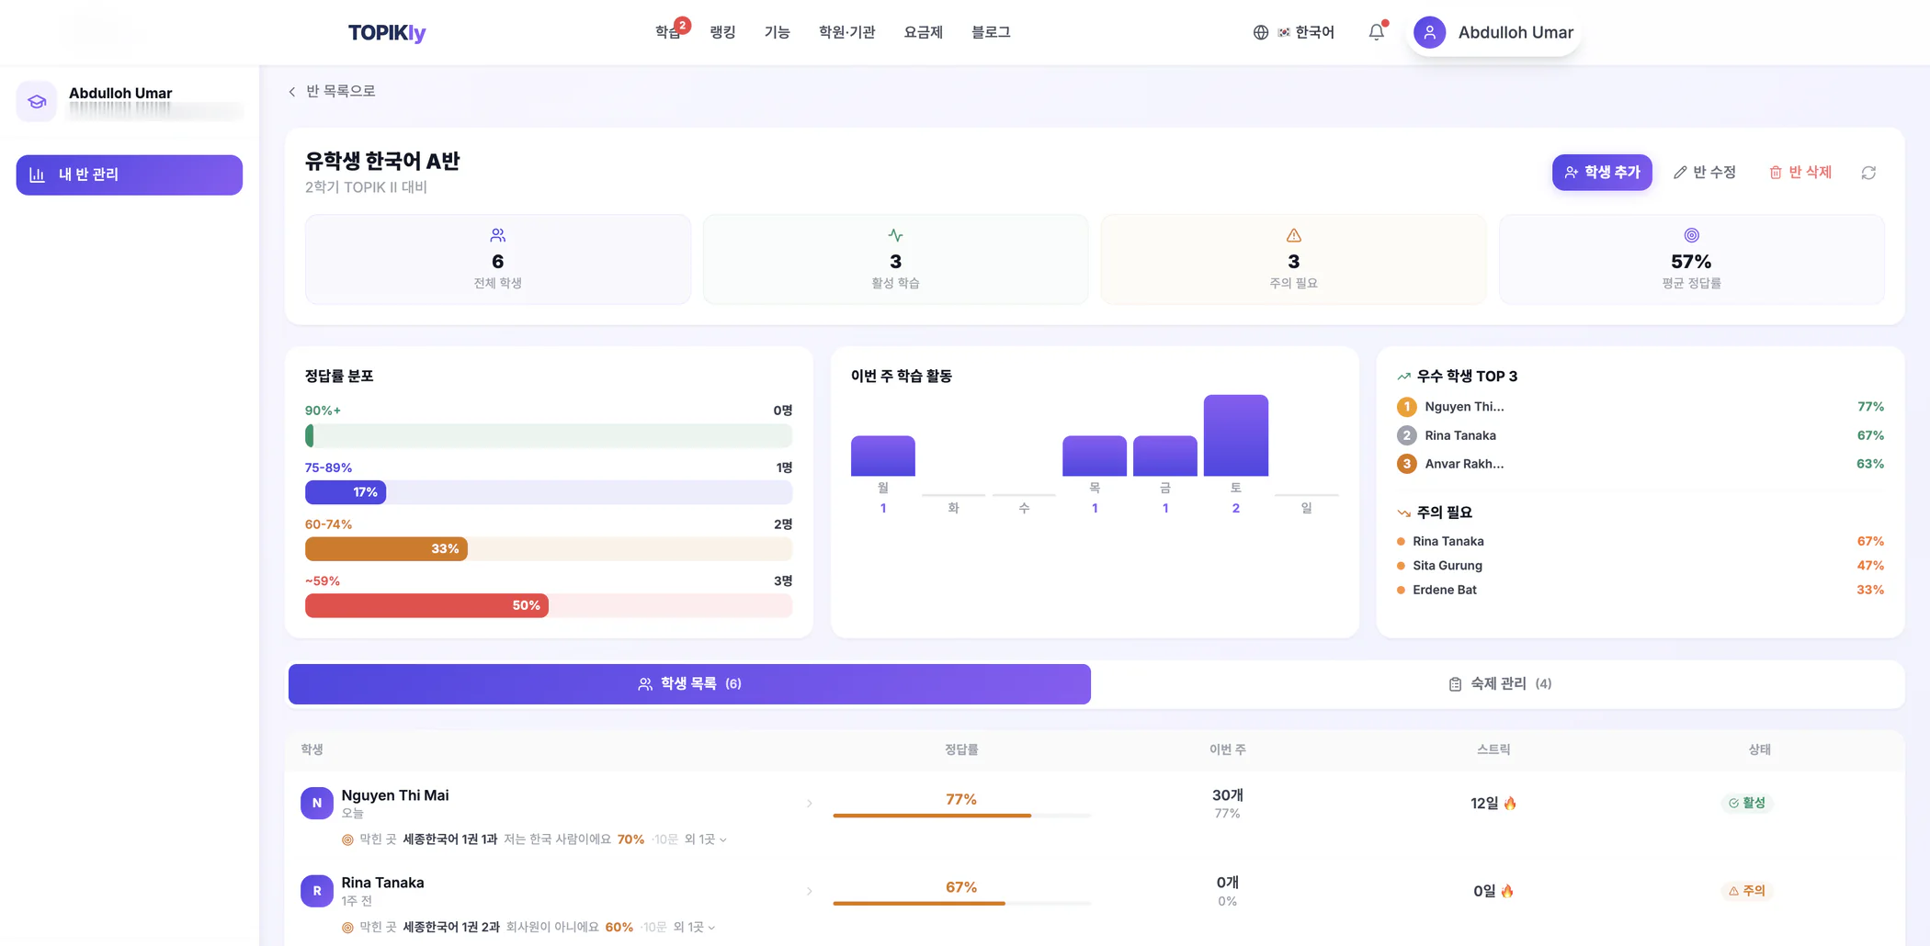Click the total students people icon
This screenshot has width=1930, height=946.
(497, 235)
